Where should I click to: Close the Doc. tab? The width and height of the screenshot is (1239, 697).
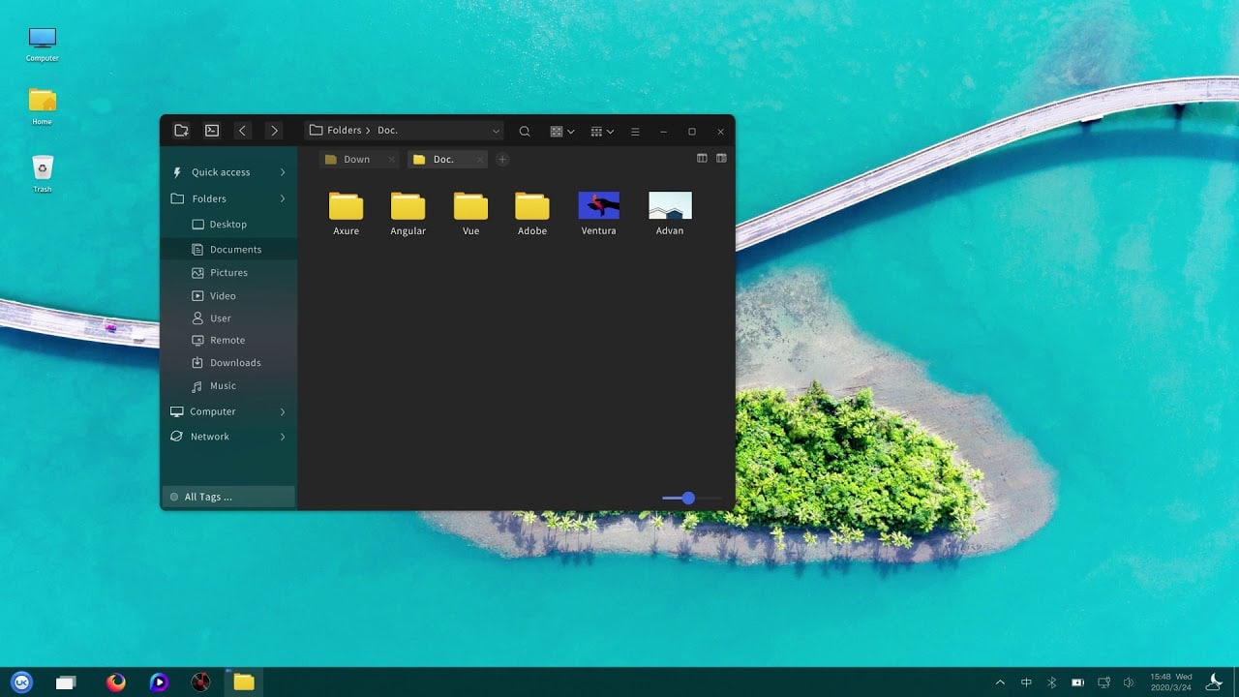click(x=480, y=160)
